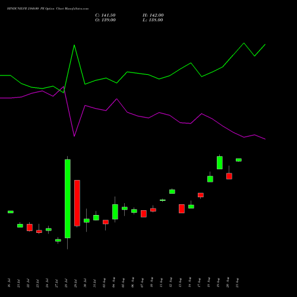Viewport: 297px width, 297px height.
Task: Click the tall red candle for 29 Jul
Action: [77, 203]
